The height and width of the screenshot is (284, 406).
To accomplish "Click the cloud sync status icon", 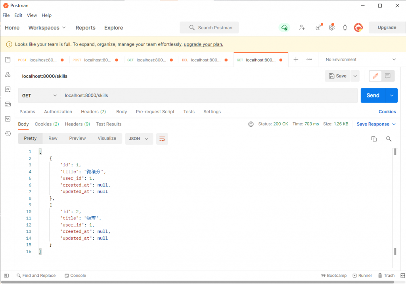I will (x=284, y=27).
